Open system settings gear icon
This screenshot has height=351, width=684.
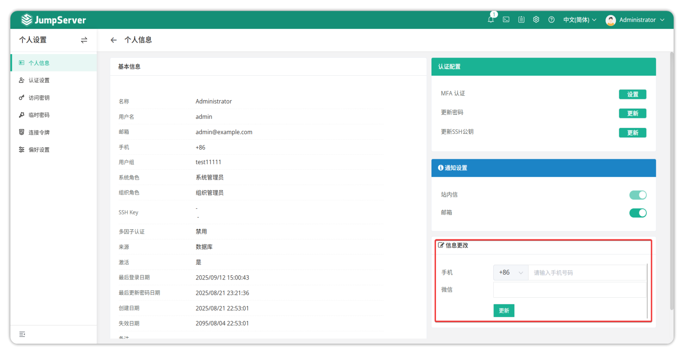[536, 20]
